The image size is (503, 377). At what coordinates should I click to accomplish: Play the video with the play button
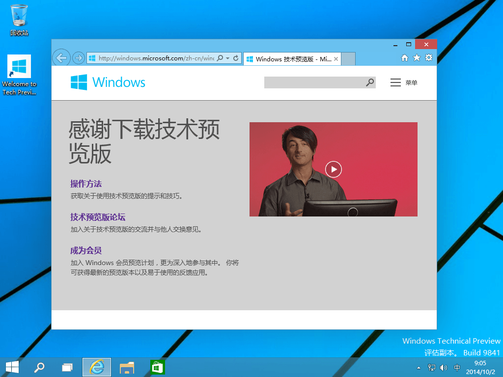334,169
